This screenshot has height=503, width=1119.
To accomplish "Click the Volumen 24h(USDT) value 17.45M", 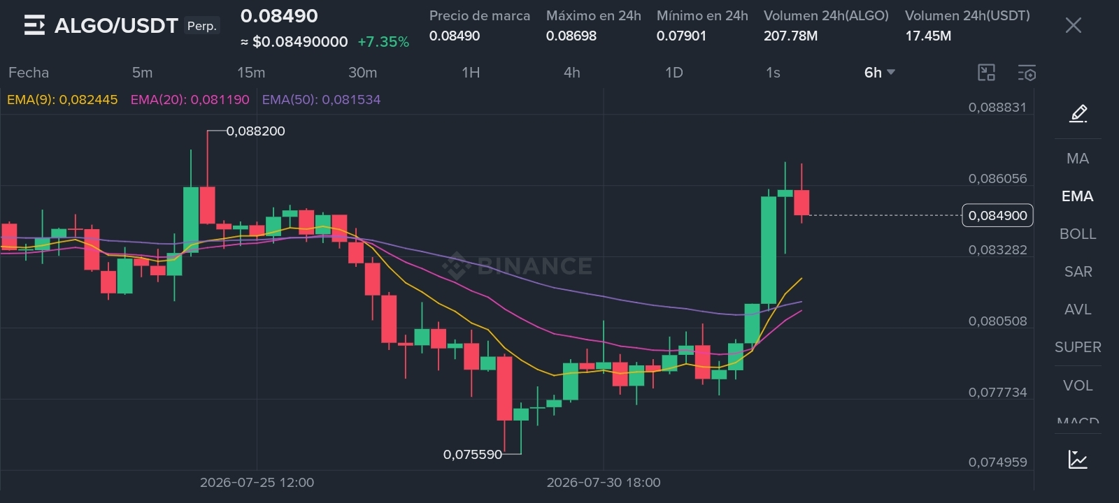I will pos(928,36).
